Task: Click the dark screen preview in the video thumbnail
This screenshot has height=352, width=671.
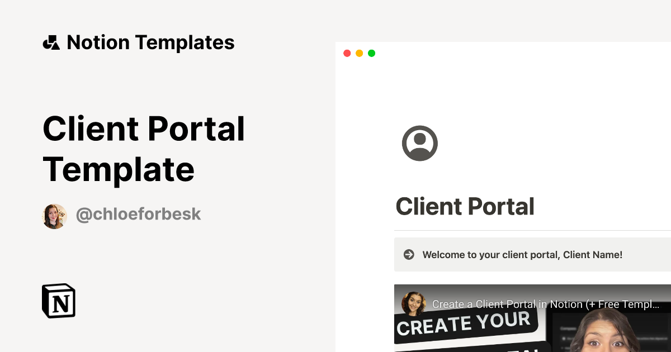Action: [564, 335]
